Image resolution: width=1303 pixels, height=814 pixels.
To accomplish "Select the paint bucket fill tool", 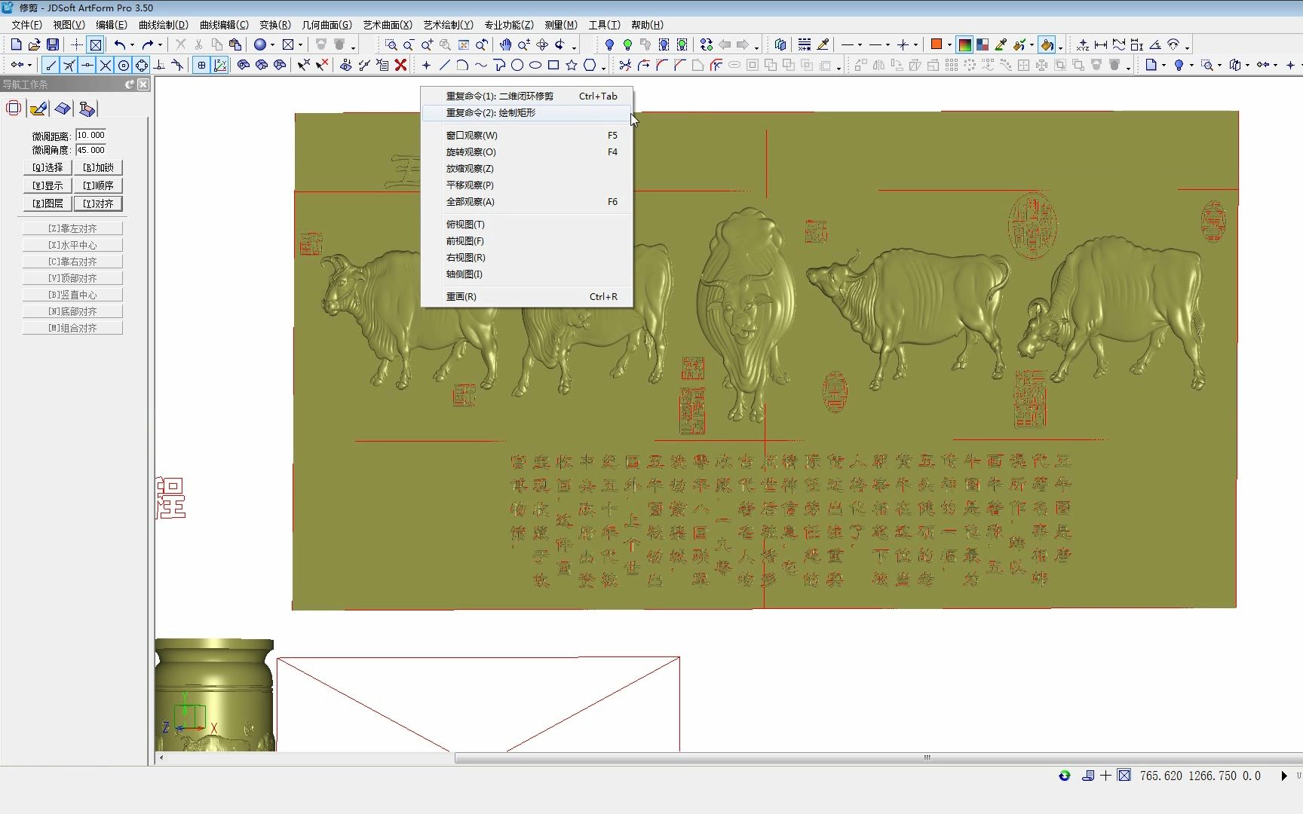I will (1047, 44).
